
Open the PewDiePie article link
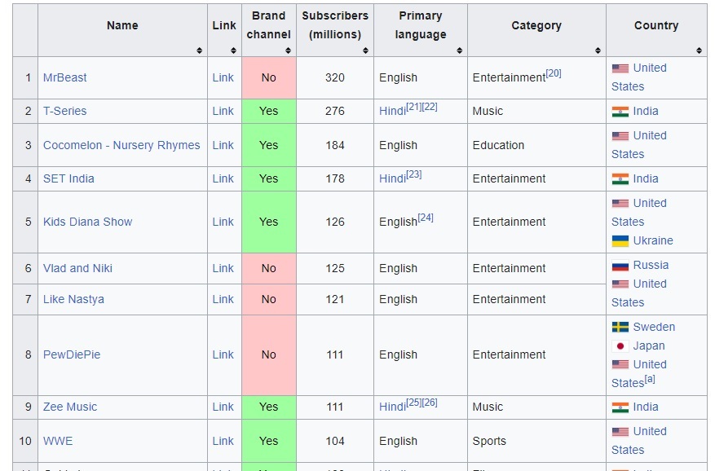click(71, 355)
